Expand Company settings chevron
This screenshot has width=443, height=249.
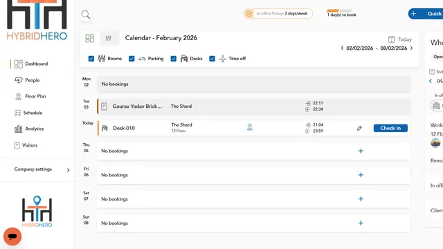68,170
